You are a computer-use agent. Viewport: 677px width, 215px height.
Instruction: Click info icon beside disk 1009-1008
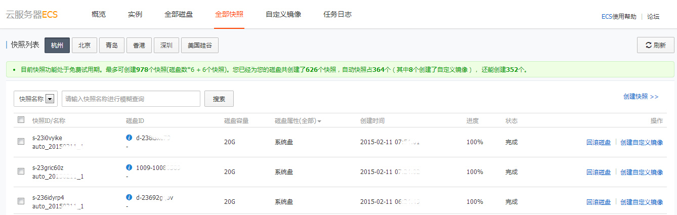pyautogui.click(x=129, y=167)
